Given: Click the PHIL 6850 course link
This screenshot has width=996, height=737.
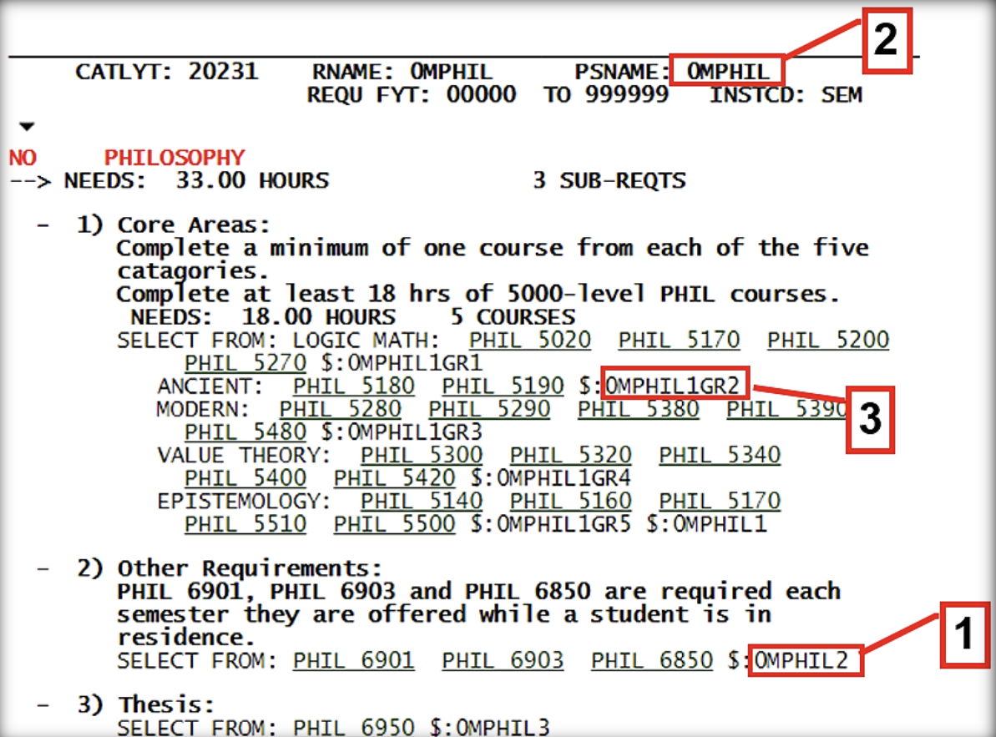Looking at the screenshot, I should coord(652,661).
